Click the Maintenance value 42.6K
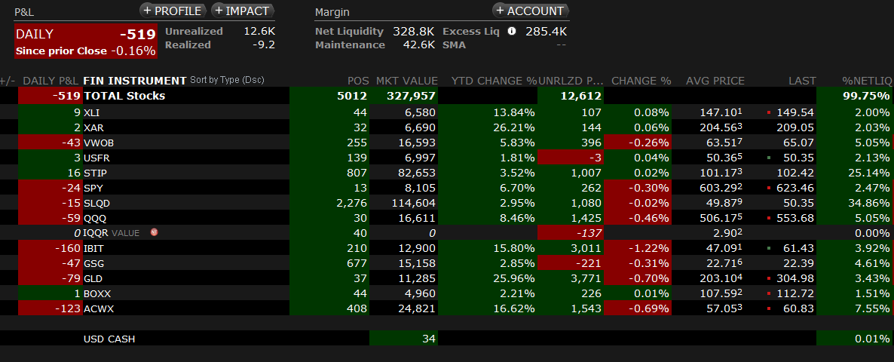 [418, 44]
